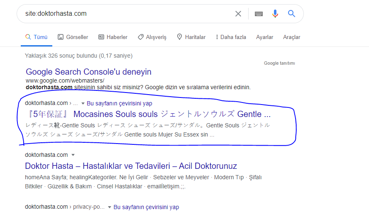Open the Alışveriş tab
The image size is (369, 212).
pos(152,37)
